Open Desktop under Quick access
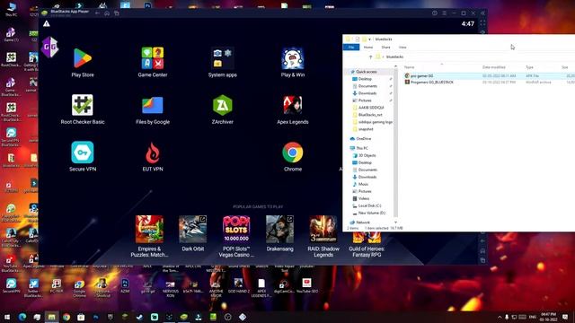This screenshot has height=323, width=575. [365, 79]
